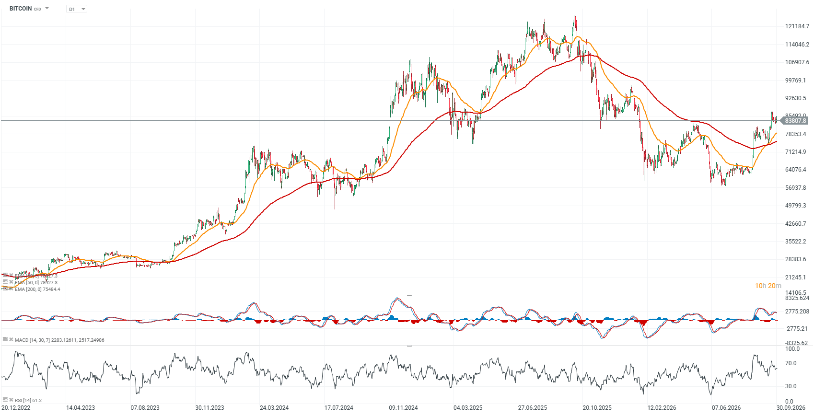The width and height of the screenshot is (814, 416).
Task: Click the 27.06.2025 date label
Action: (x=533, y=408)
